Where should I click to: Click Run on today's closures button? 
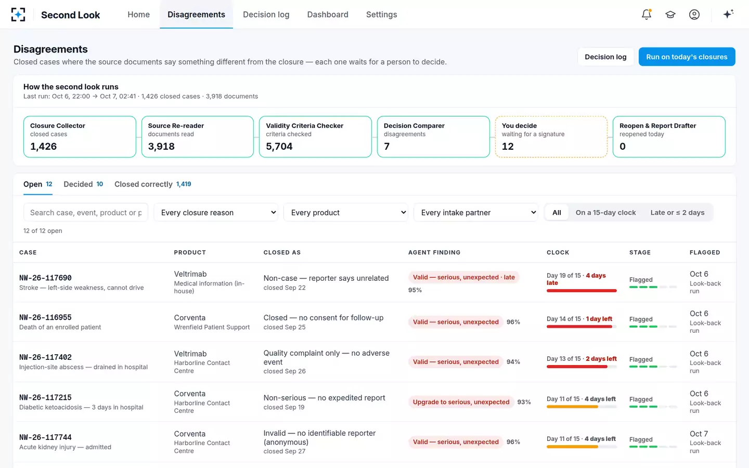[x=687, y=57]
